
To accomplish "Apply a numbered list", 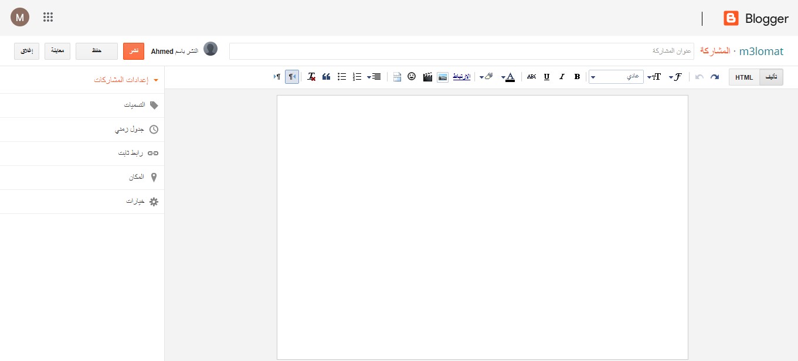I will (357, 77).
